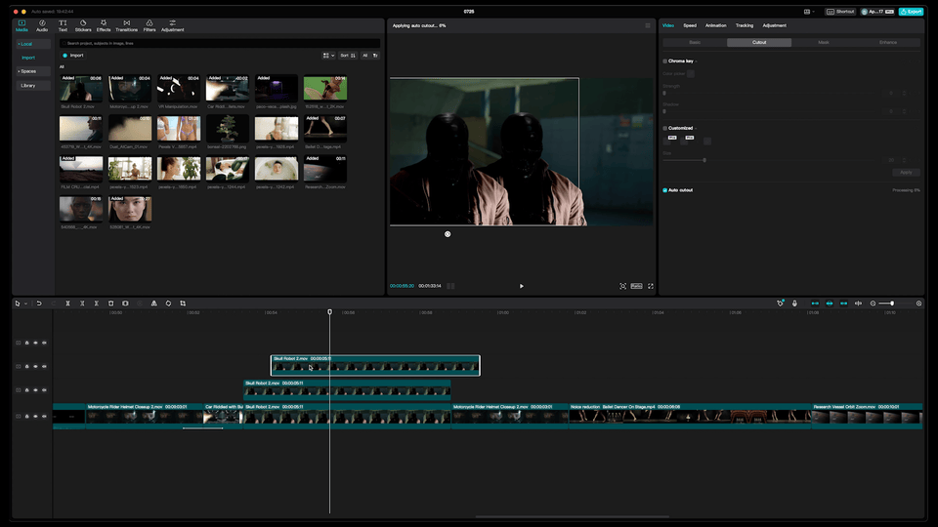Click the delete-right trim icon
The width and height of the screenshot is (938, 527).
[x=97, y=304]
